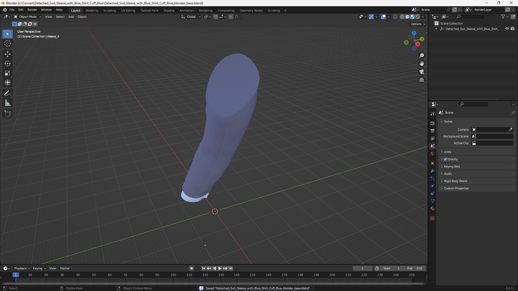518x291 pixels.
Task: Open the Keying dropdown in timeline
Action: click(39, 268)
